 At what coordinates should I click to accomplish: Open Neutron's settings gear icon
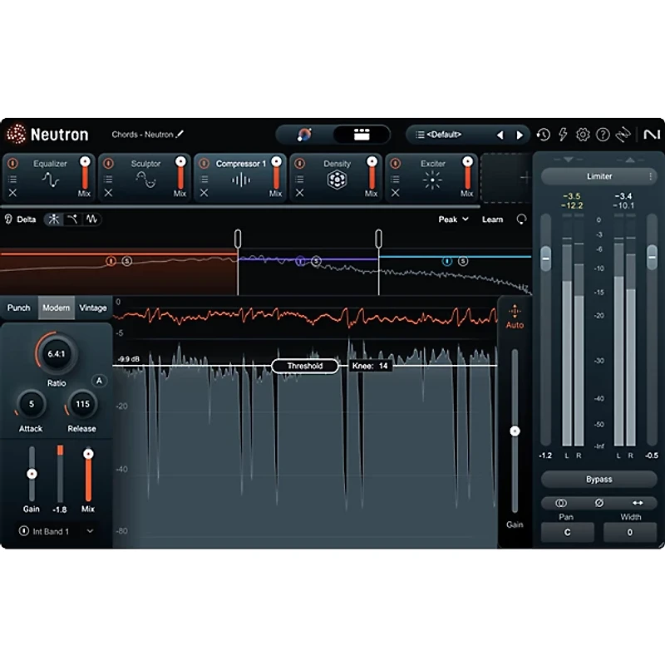click(583, 134)
